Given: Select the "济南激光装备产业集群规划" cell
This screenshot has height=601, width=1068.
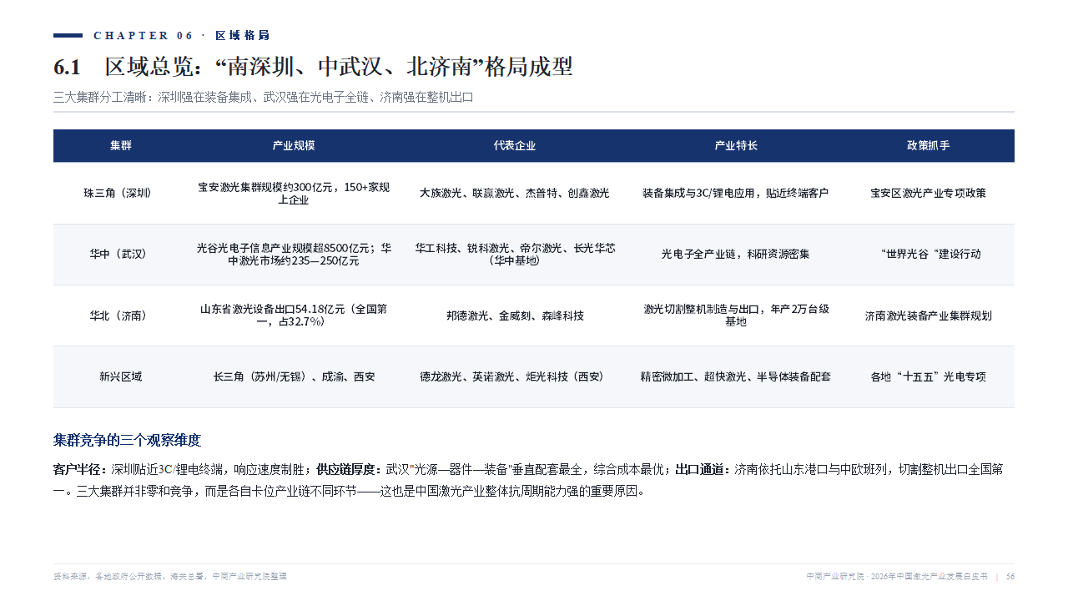Looking at the screenshot, I should (929, 316).
